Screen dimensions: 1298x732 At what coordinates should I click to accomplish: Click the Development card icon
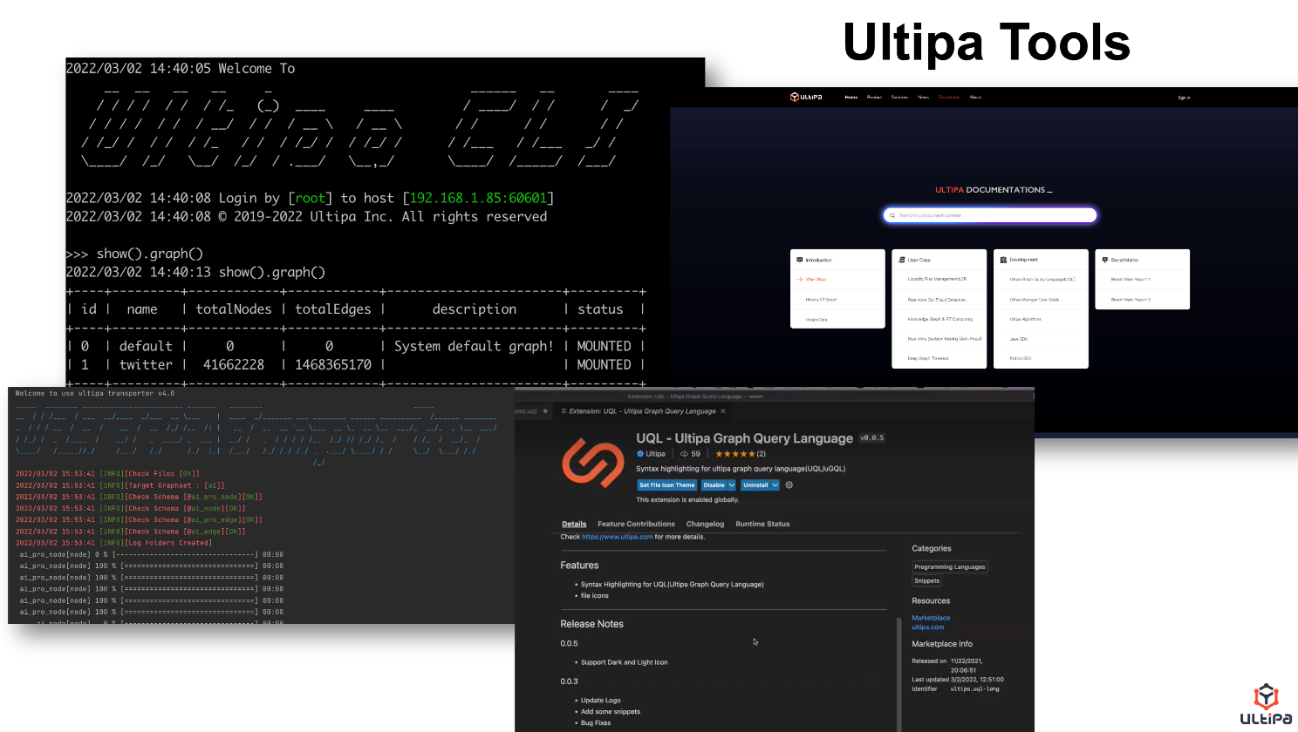click(x=1003, y=260)
